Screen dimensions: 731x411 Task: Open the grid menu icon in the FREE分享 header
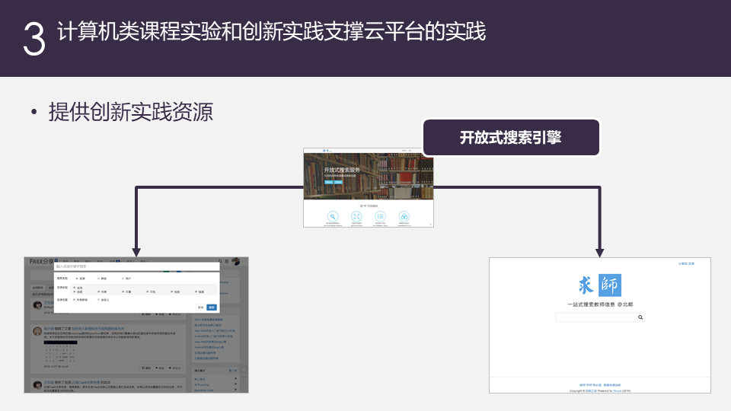(227, 261)
